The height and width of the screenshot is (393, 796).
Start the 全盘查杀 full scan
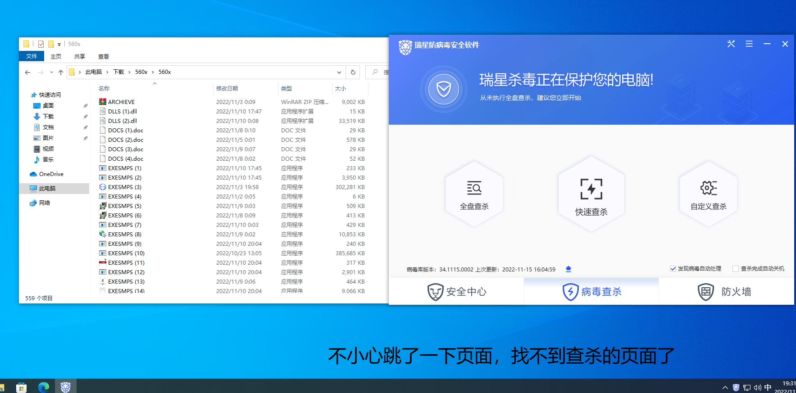pos(474,194)
